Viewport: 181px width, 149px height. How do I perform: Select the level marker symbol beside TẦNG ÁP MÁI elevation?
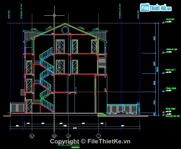pyautogui.click(x=163, y=53)
